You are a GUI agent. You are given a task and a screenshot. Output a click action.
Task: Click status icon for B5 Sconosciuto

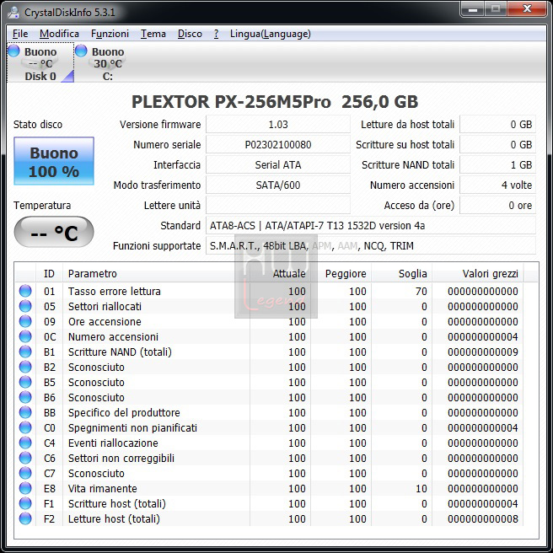(25, 382)
